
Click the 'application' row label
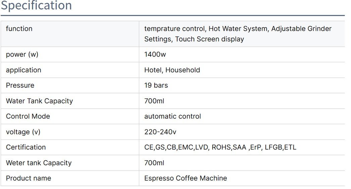pos(23,70)
